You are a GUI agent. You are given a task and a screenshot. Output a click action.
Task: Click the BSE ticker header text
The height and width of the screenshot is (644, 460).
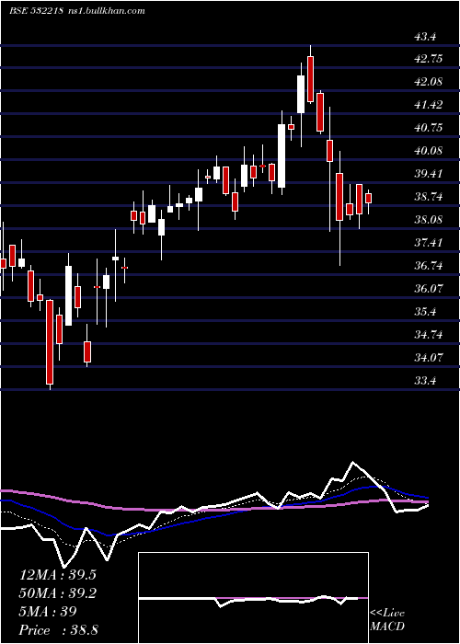(36, 11)
